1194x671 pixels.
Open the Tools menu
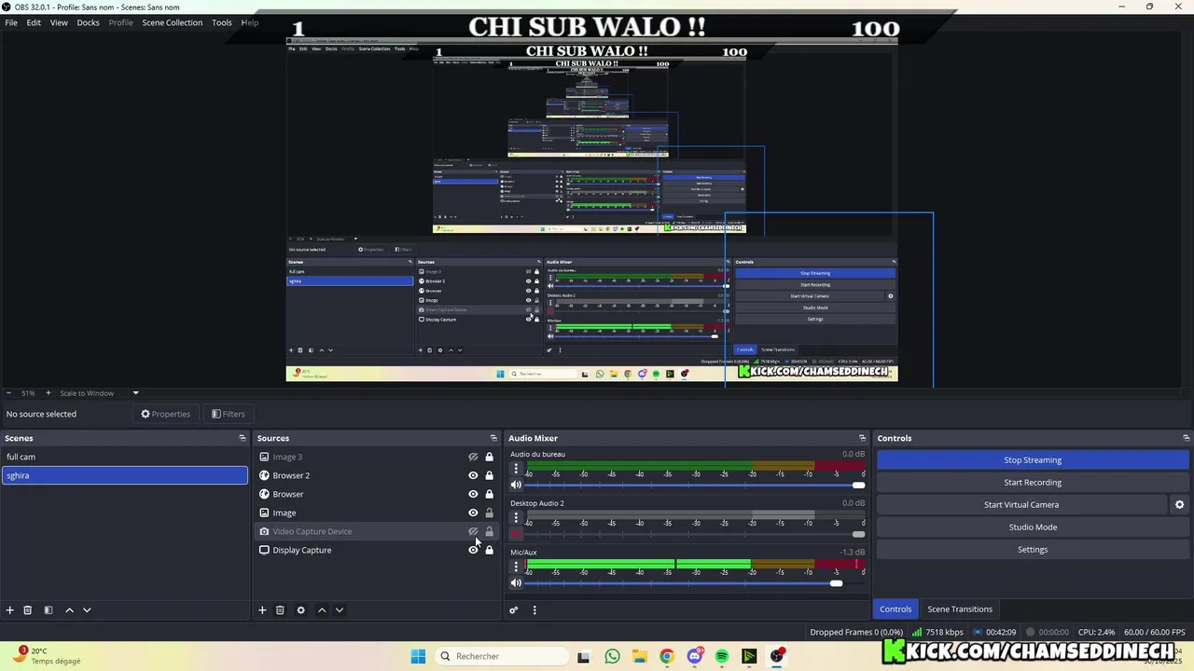[221, 22]
